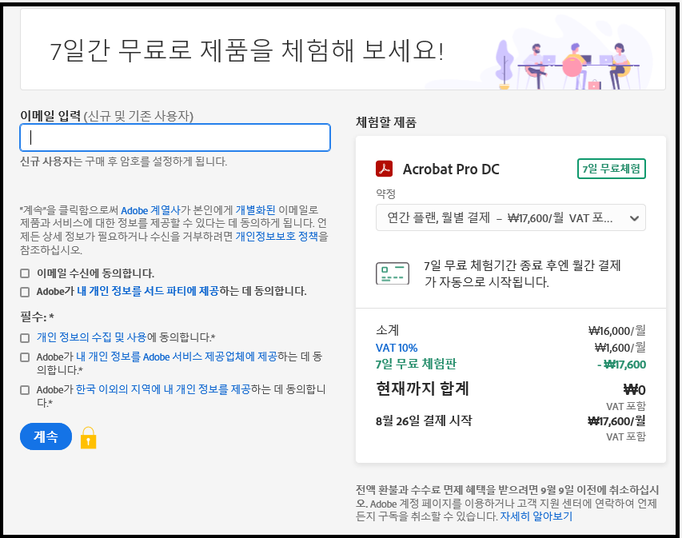Image resolution: width=682 pixels, height=538 pixels.
Task: Click the email address input field
Action: click(175, 137)
